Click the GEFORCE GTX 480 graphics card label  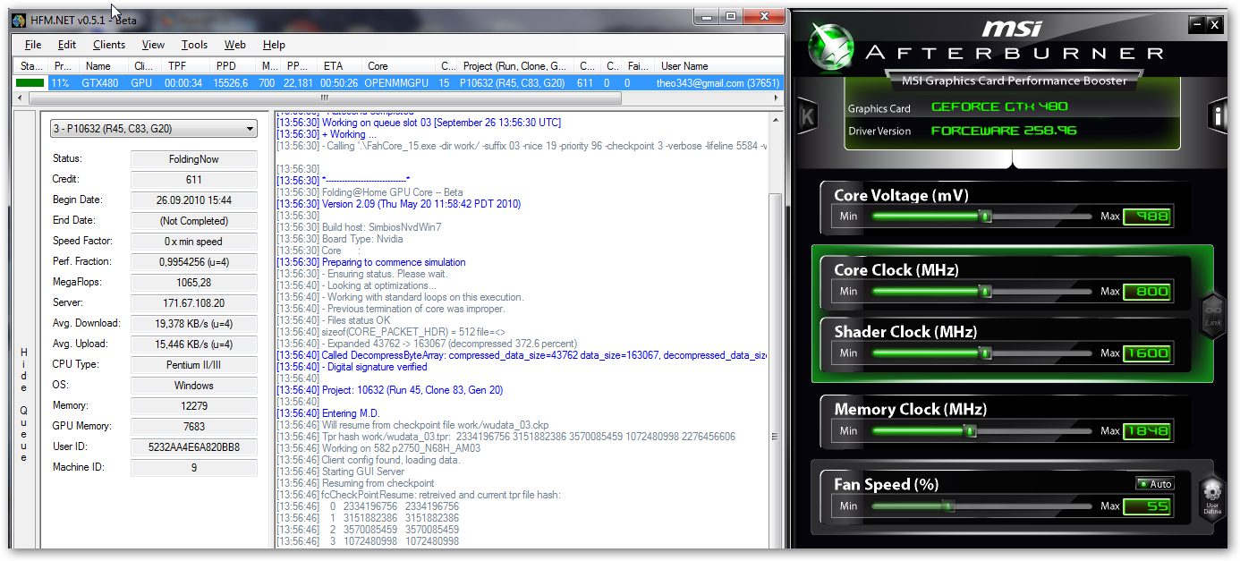pyautogui.click(x=999, y=106)
